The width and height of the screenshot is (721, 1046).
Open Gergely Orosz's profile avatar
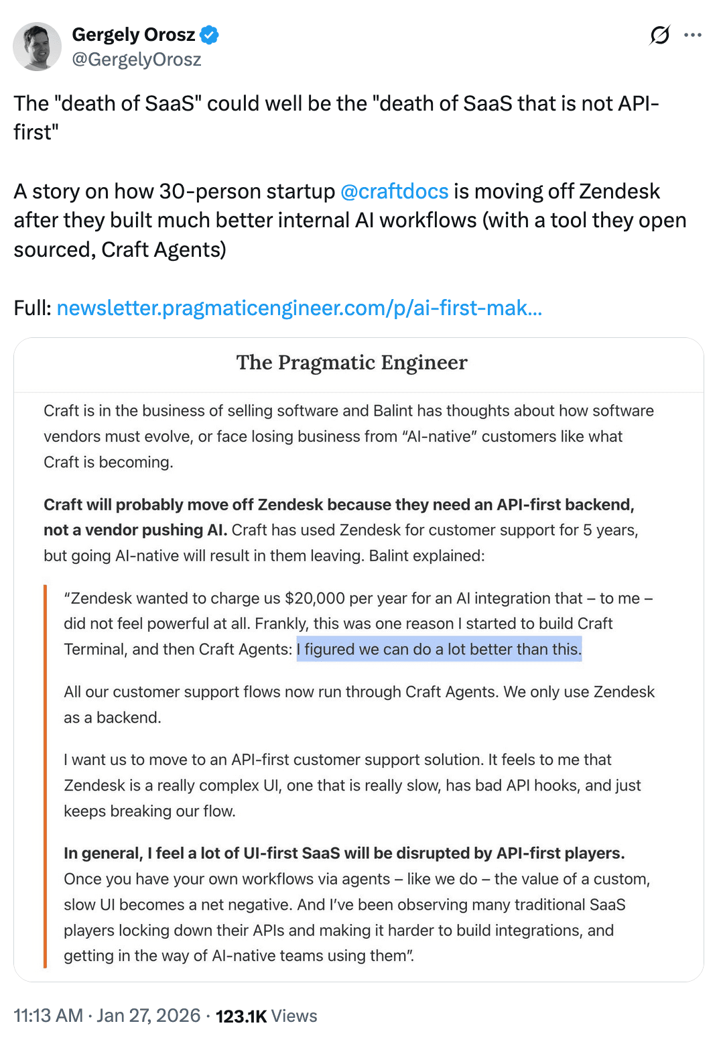(38, 47)
